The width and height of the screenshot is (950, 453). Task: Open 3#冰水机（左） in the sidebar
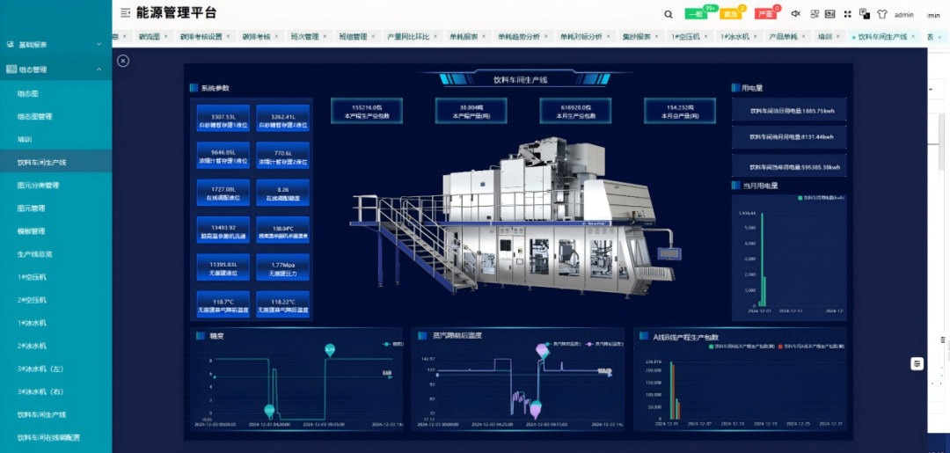click(x=40, y=369)
